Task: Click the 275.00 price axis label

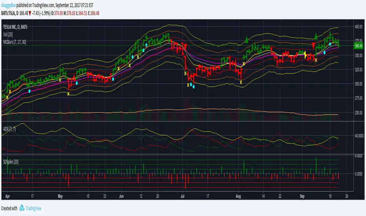Action: click(x=359, y=98)
